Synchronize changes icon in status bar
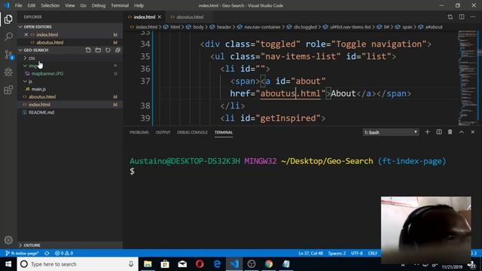 click(x=47, y=253)
